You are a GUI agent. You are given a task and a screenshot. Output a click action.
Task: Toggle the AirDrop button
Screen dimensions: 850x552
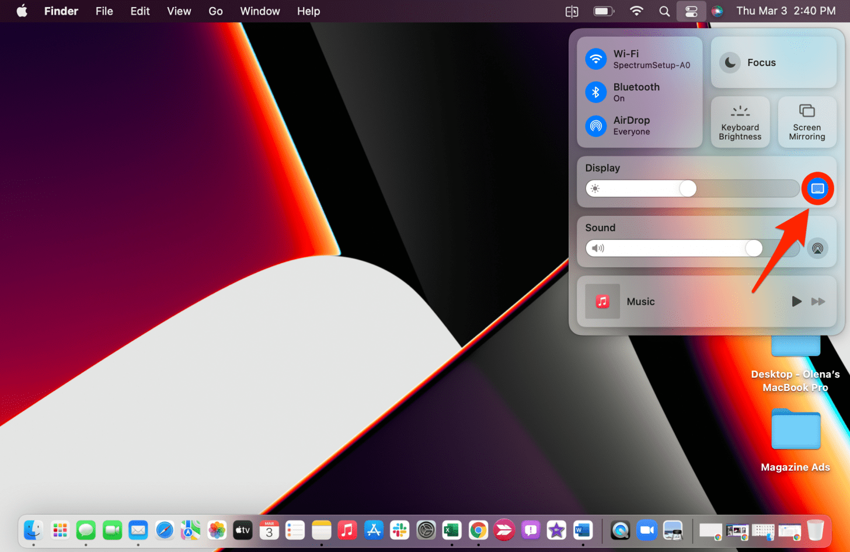(x=596, y=125)
